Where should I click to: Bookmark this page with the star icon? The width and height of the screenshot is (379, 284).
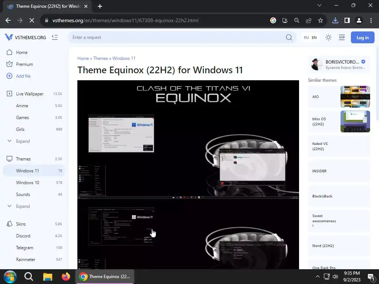321,21
